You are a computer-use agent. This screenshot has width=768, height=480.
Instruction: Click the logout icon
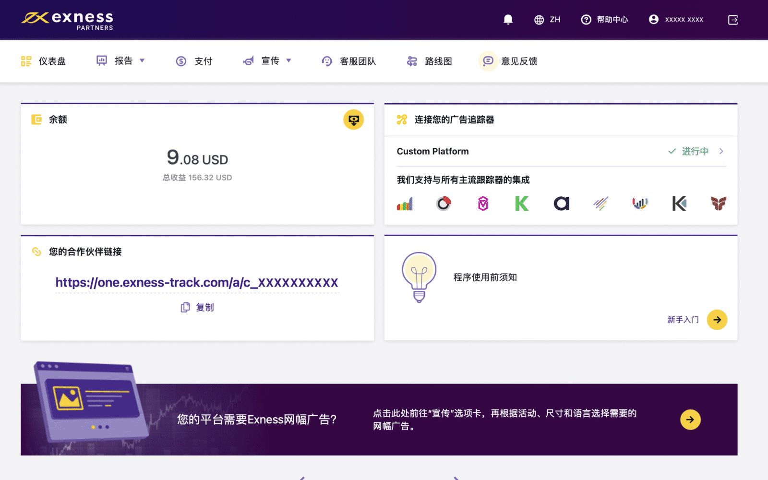click(733, 20)
